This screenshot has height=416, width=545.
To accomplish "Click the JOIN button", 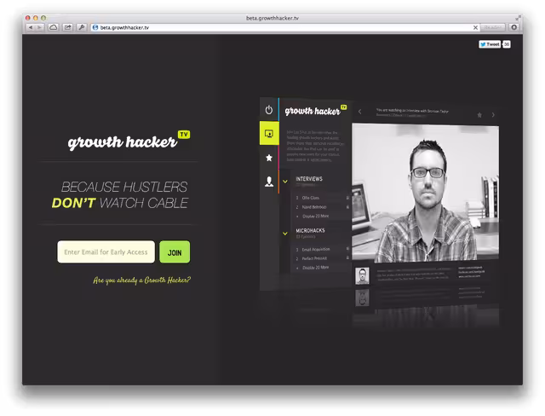I will click(175, 252).
